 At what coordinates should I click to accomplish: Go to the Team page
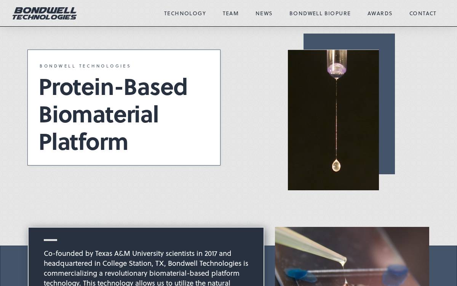pyautogui.click(x=231, y=13)
